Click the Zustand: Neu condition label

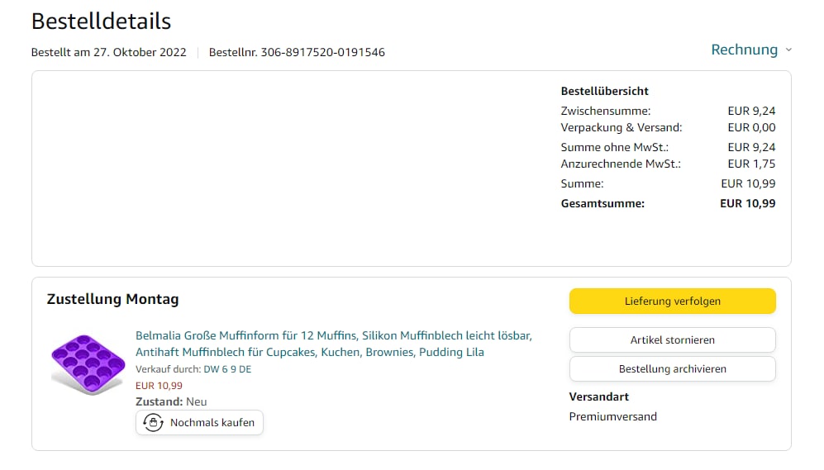tap(171, 401)
